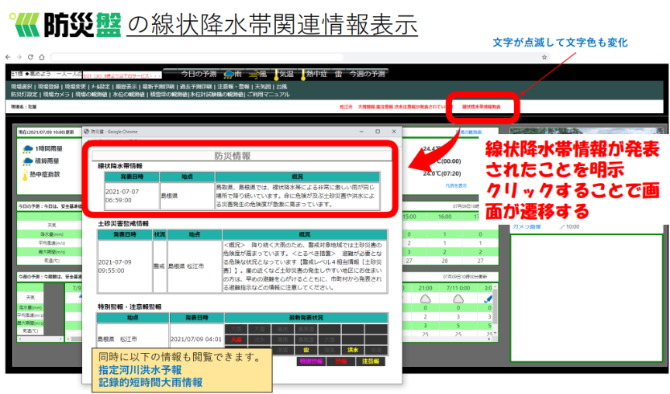
Task: Click the yellow 注意報 legend swatch
Action: click(371, 361)
